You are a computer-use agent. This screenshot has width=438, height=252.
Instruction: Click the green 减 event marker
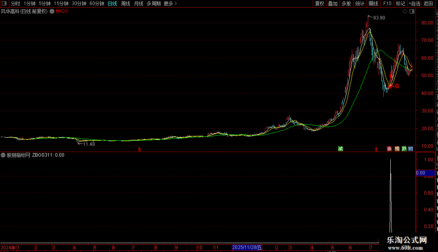click(x=340, y=148)
